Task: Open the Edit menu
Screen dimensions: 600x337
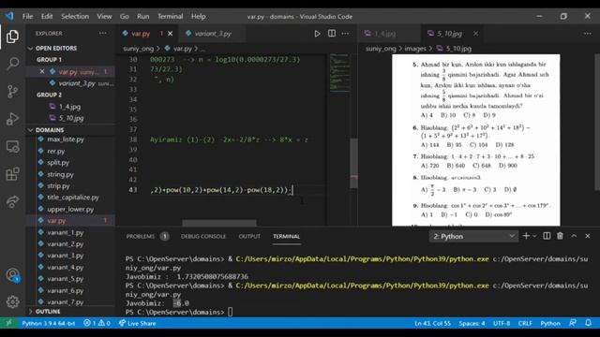Action: tap(47, 17)
